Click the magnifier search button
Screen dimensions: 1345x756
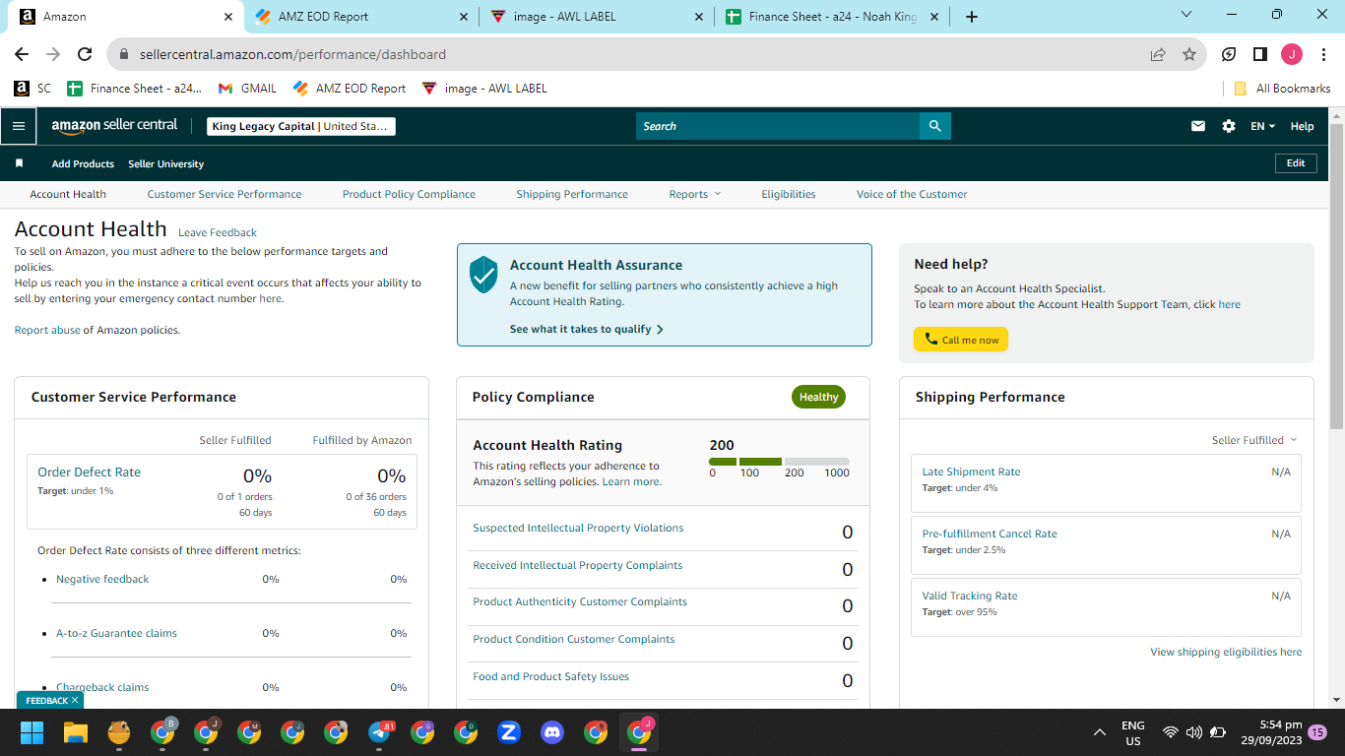tap(934, 126)
